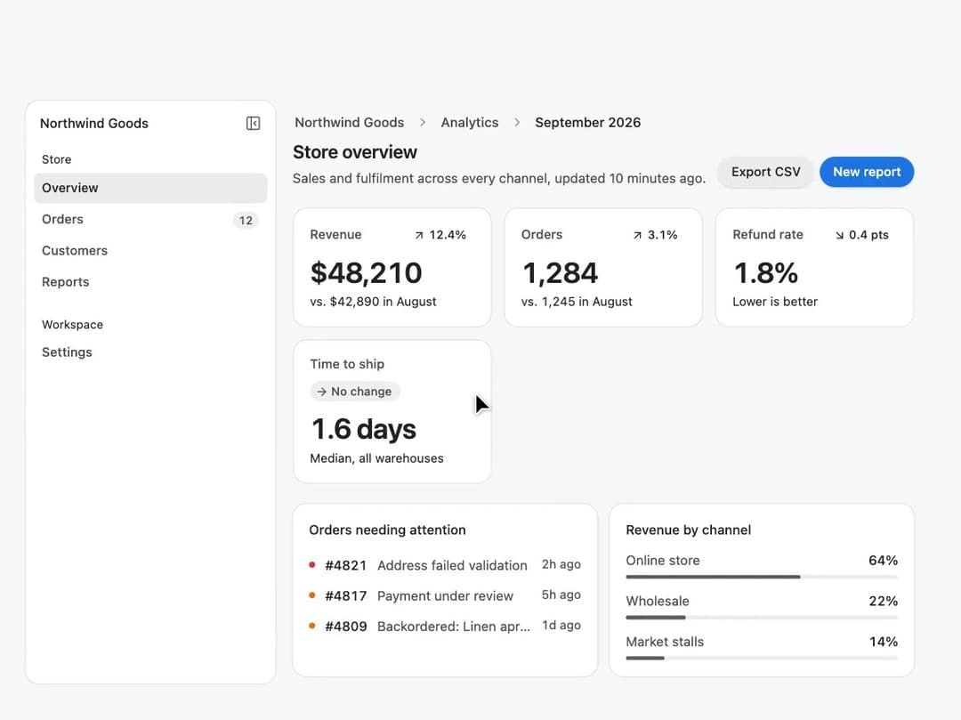Click the Workspace section label in sidebar

72,325
